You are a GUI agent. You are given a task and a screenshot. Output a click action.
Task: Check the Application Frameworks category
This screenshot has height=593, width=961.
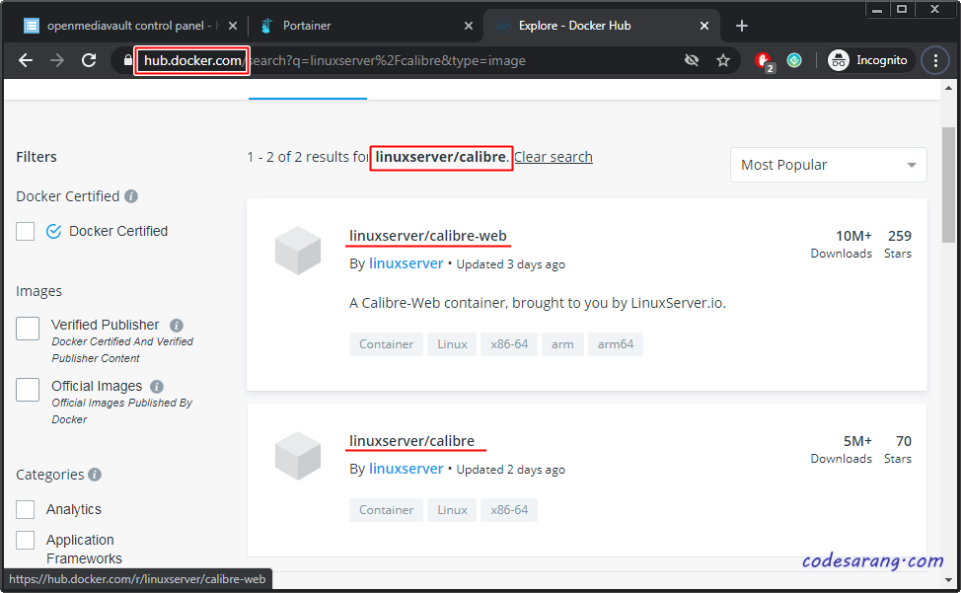pyautogui.click(x=25, y=541)
